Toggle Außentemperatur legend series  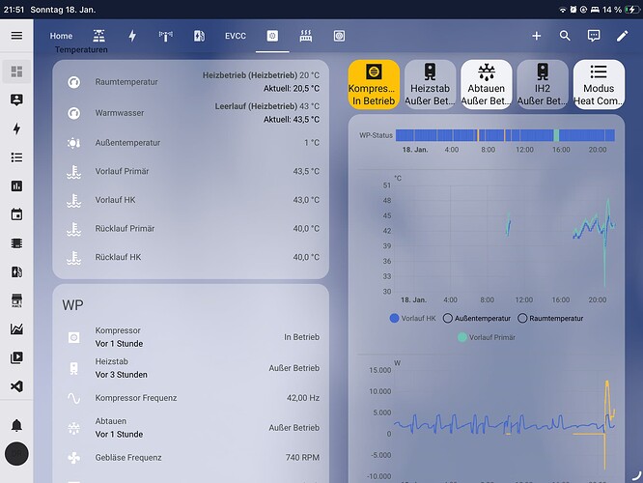pyautogui.click(x=477, y=318)
